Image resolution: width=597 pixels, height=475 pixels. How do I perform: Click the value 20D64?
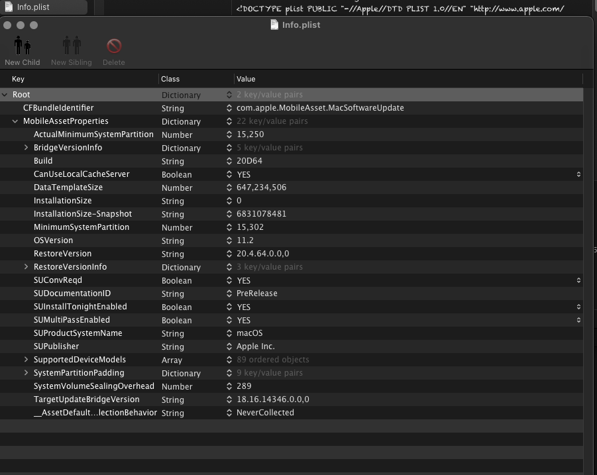click(249, 160)
